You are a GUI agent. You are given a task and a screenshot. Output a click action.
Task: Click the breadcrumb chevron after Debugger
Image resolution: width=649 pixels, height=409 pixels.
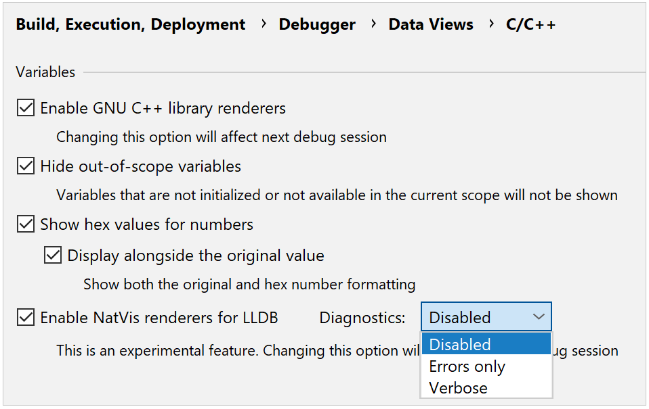373,24
